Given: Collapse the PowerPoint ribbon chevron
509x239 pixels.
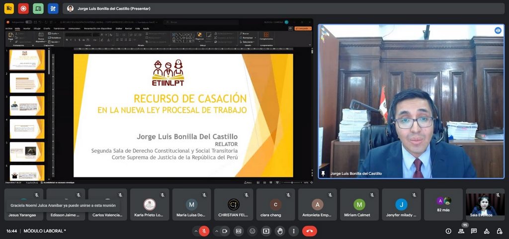Looking at the screenshot, I should click(x=310, y=45).
